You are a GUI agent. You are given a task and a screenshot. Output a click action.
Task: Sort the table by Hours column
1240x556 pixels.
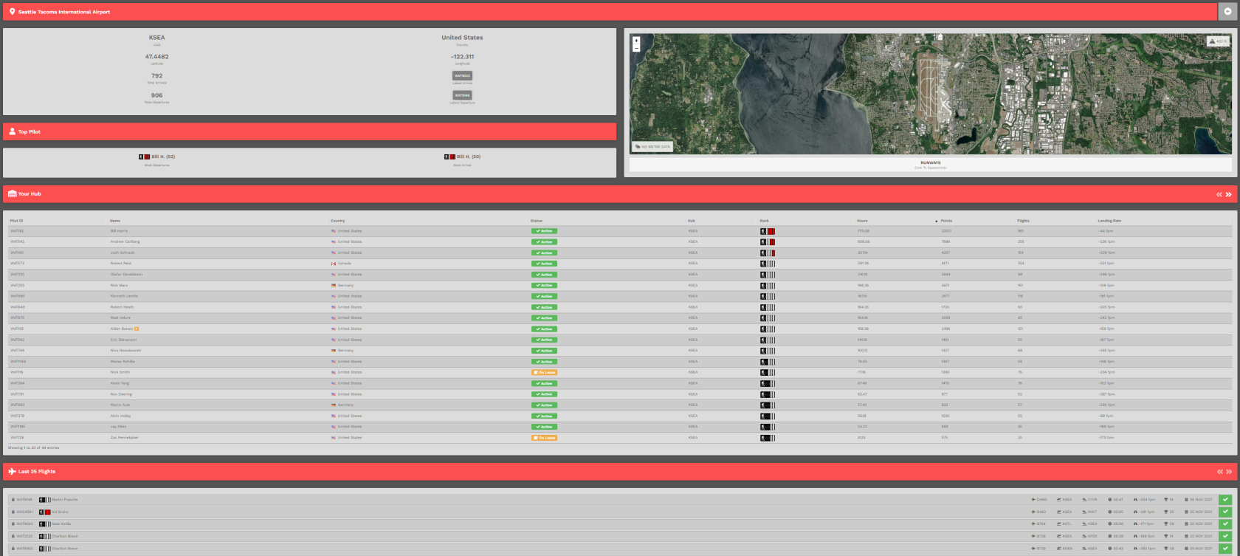pyautogui.click(x=862, y=221)
